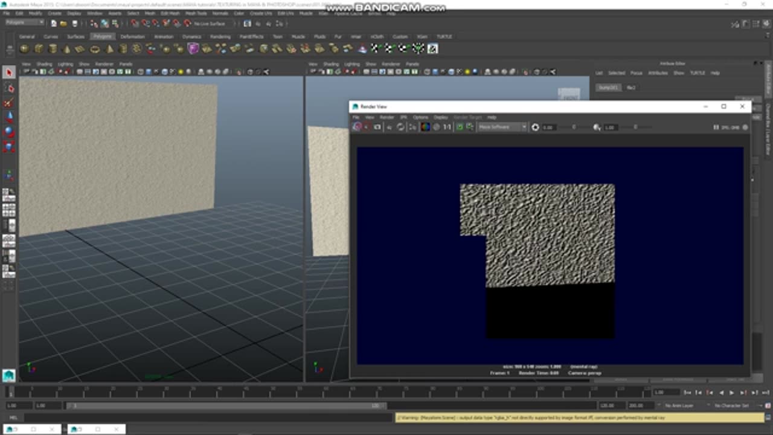
Task: Create a polygon sphere from the shelf
Action: coord(25,49)
